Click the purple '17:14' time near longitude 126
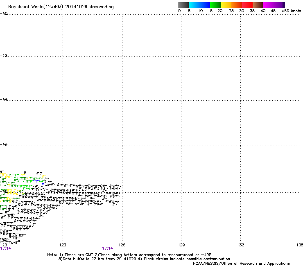Image resolution: width=303 pixels, height=266 pixels. pos(107,248)
